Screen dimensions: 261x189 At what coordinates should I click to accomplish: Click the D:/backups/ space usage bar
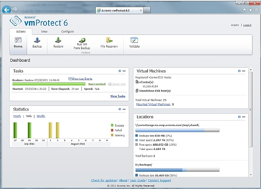(x=177, y=170)
